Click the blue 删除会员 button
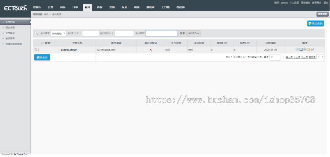 click(42, 57)
